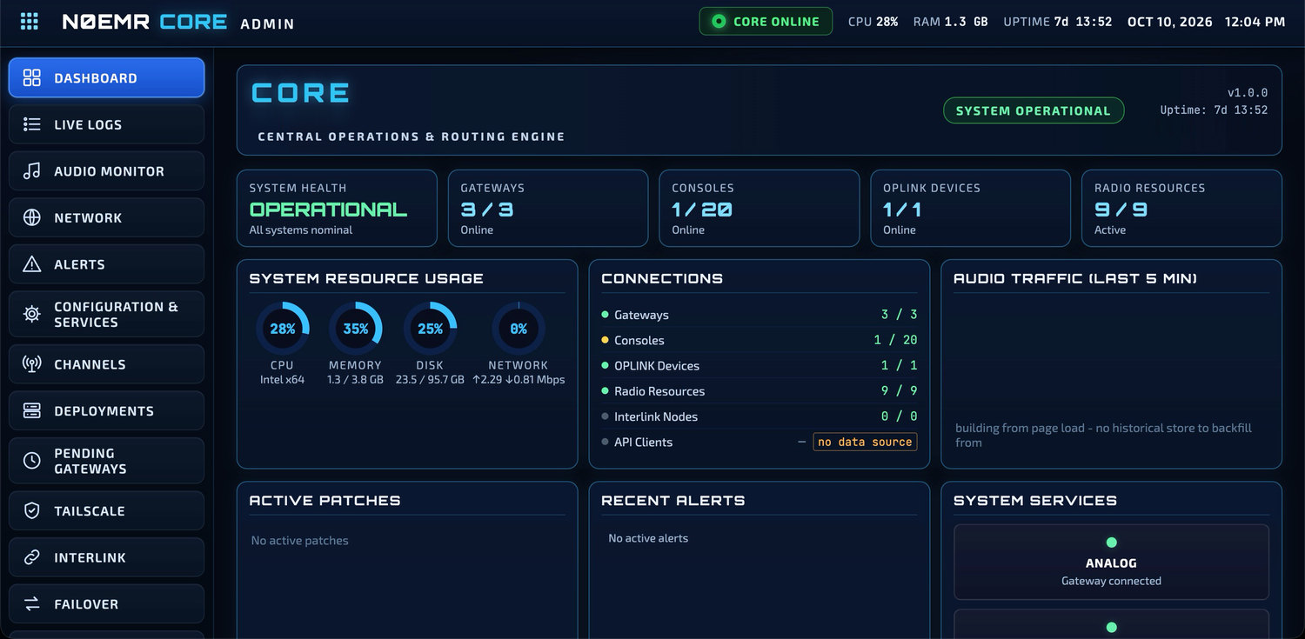This screenshot has width=1305, height=639.
Task: Click the Radio Resources connection row
Action: click(759, 391)
